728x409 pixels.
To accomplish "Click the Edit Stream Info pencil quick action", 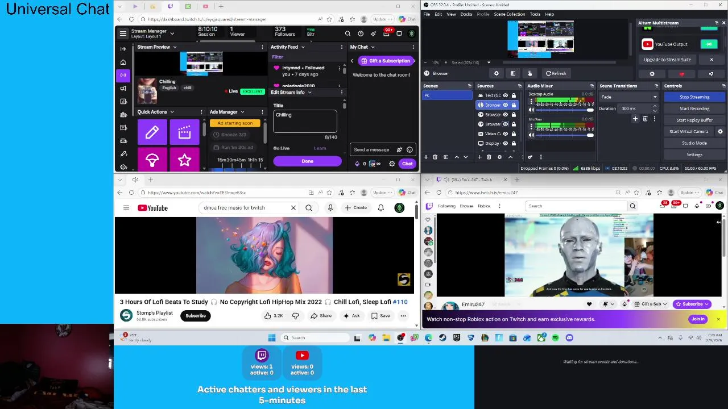I will [152, 132].
